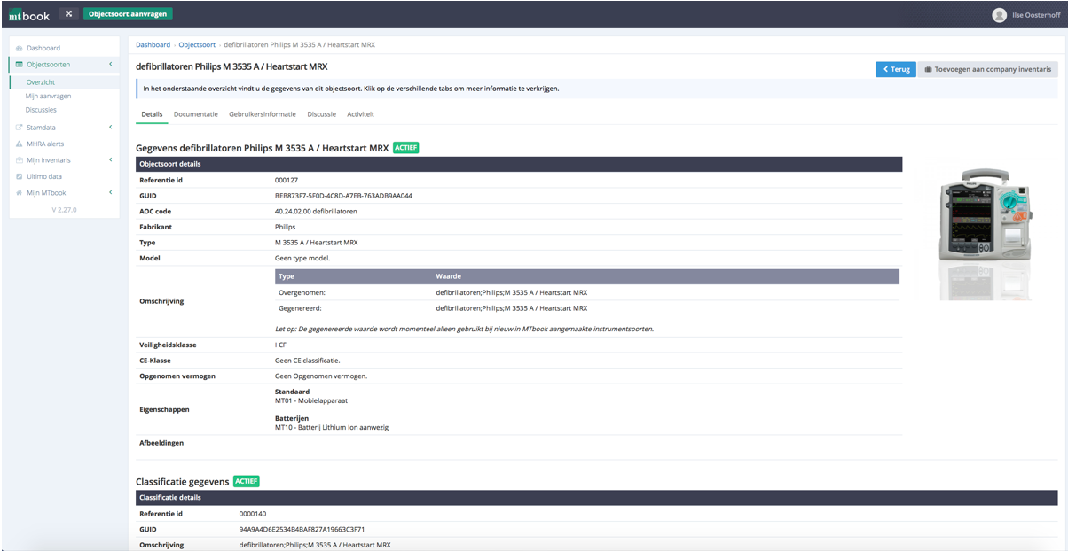Image resolution: width=1068 pixels, height=551 pixels.
Task: Open Discussies in the sidebar
Action: point(41,110)
